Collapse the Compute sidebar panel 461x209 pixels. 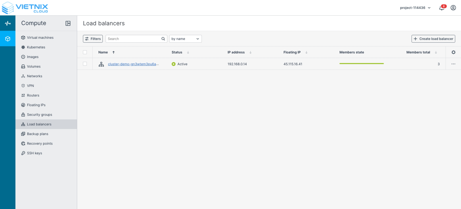68,23
